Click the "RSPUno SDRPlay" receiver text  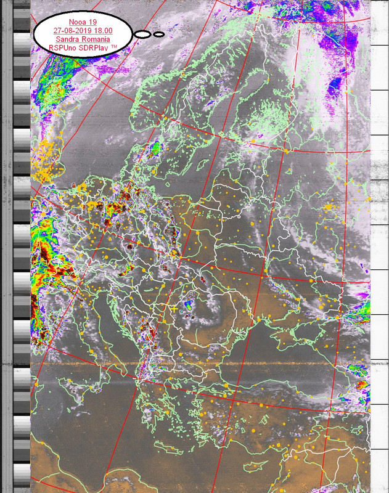[80, 48]
